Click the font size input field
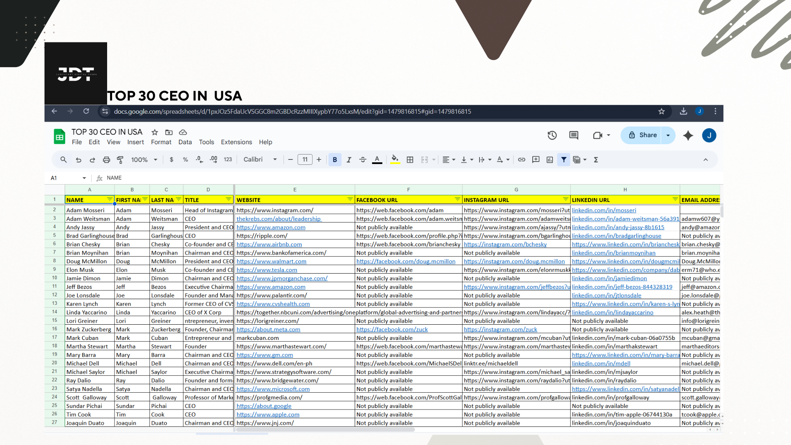 coord(305,160)
